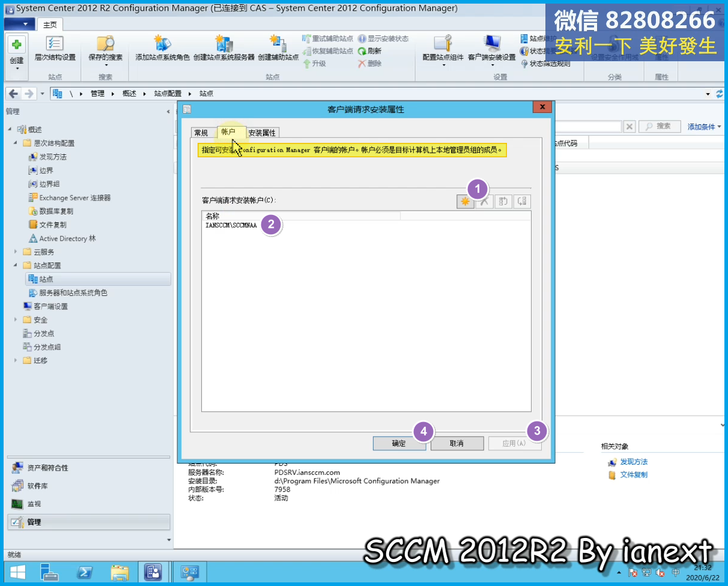Select 客户端设置 in the tree
The height and width of the screenshot is (586, 728).
click(50, 306)
